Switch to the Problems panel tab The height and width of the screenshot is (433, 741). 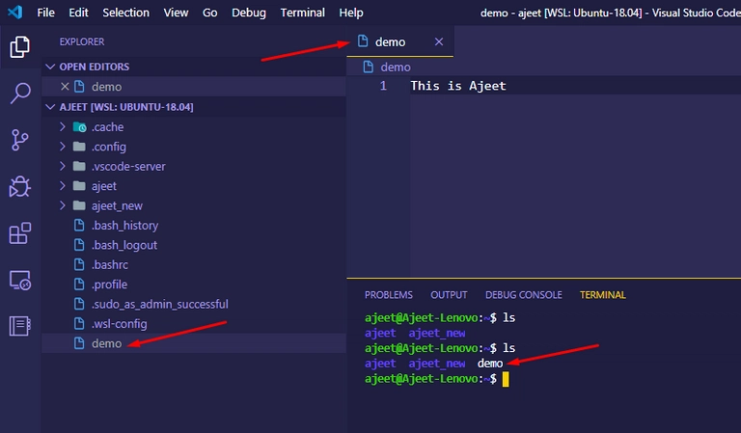point(389,295)
